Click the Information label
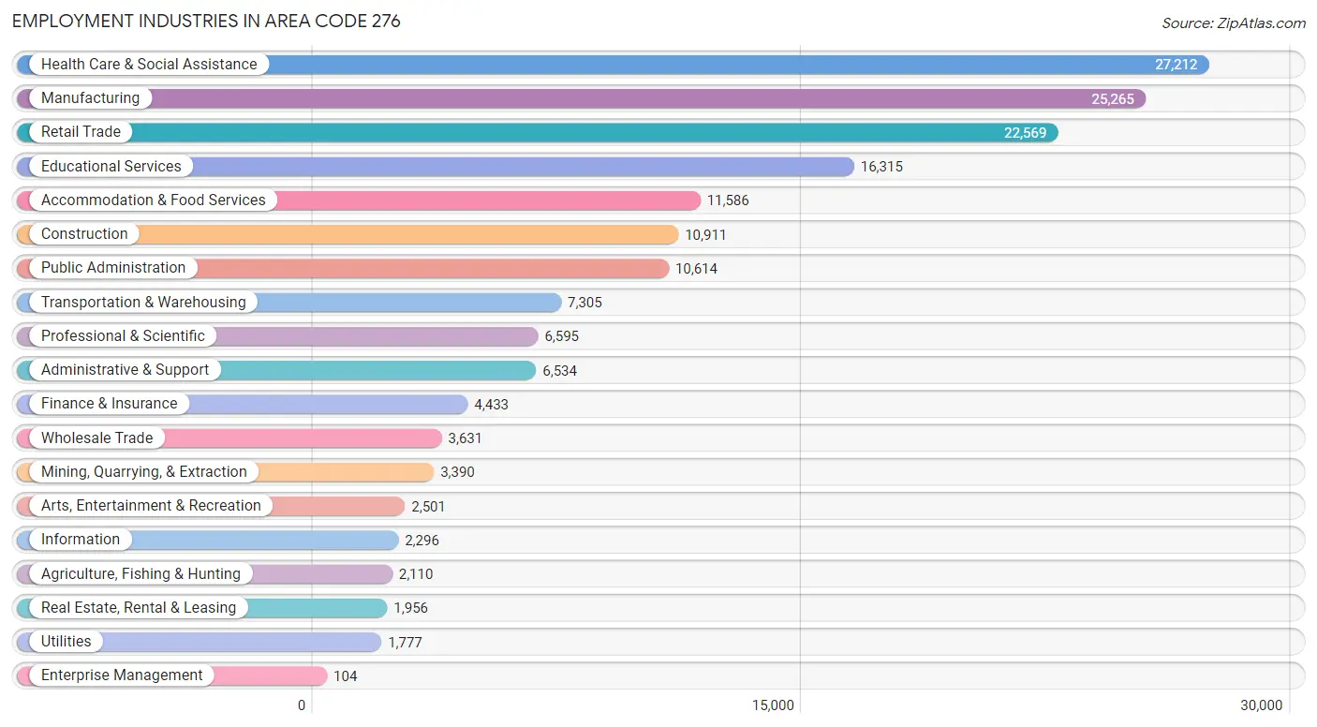 [x=81, y=539]
